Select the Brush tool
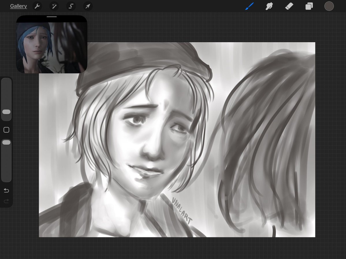346x259 pixels. 250,6
